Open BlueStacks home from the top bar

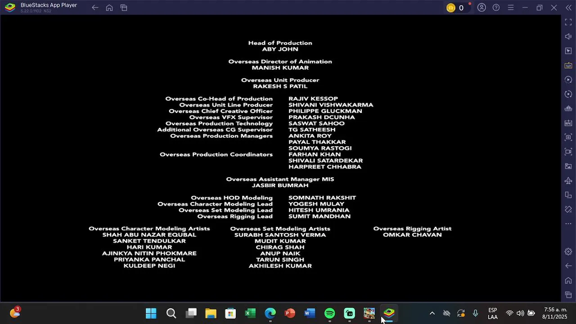tap(109, 8)
